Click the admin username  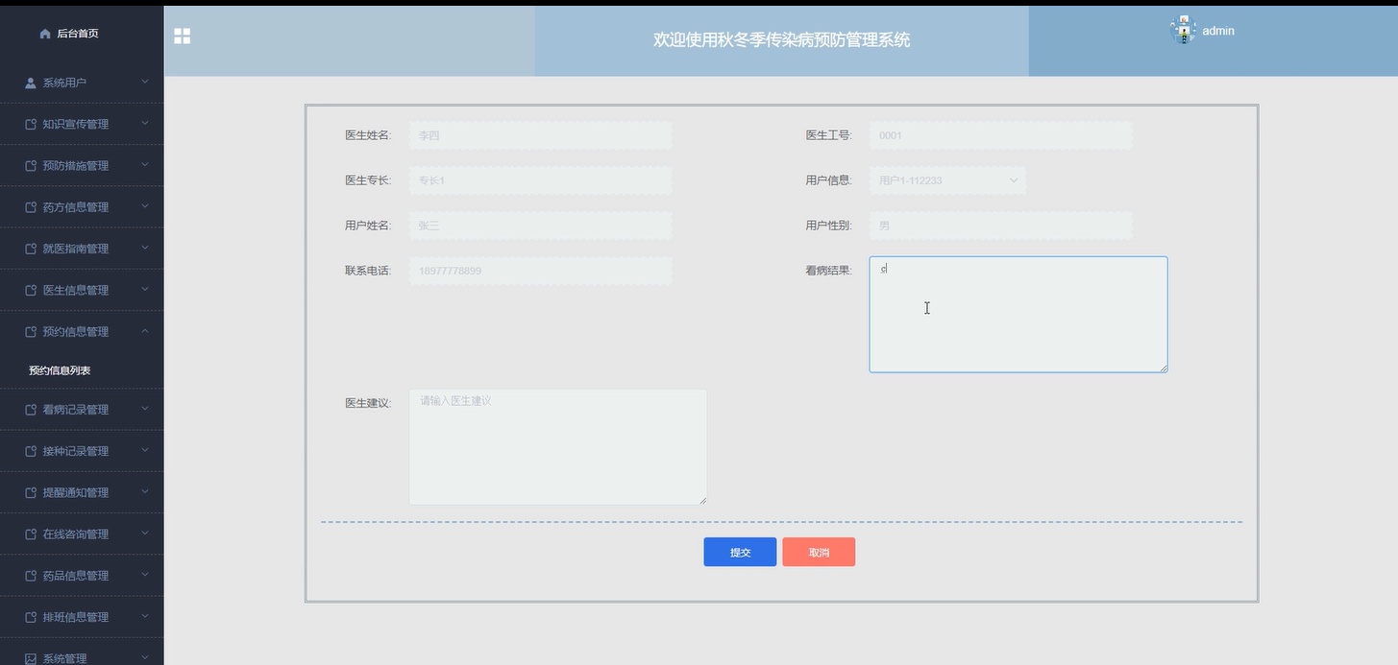[1218, 31]
